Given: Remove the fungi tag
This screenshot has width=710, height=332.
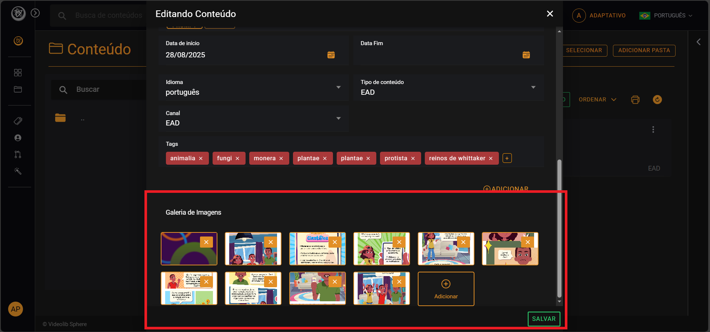Looking at the screenshot, I should point(237,158).
